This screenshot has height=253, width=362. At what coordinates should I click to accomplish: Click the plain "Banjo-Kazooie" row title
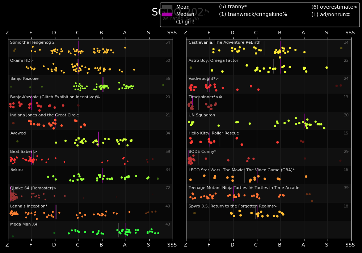pos(25,78)
